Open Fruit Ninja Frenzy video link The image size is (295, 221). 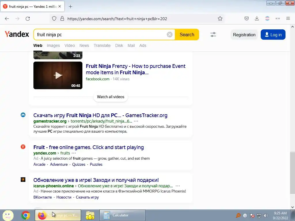tap(136, 69)
